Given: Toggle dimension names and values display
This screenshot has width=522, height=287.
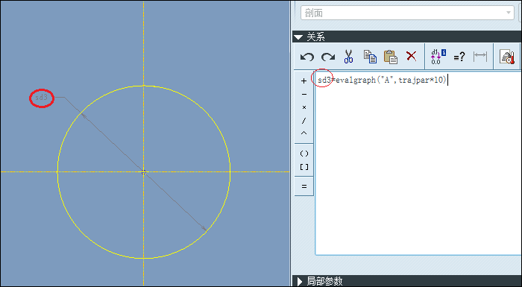Looking at the screenshot, I should tap(438, 57).
